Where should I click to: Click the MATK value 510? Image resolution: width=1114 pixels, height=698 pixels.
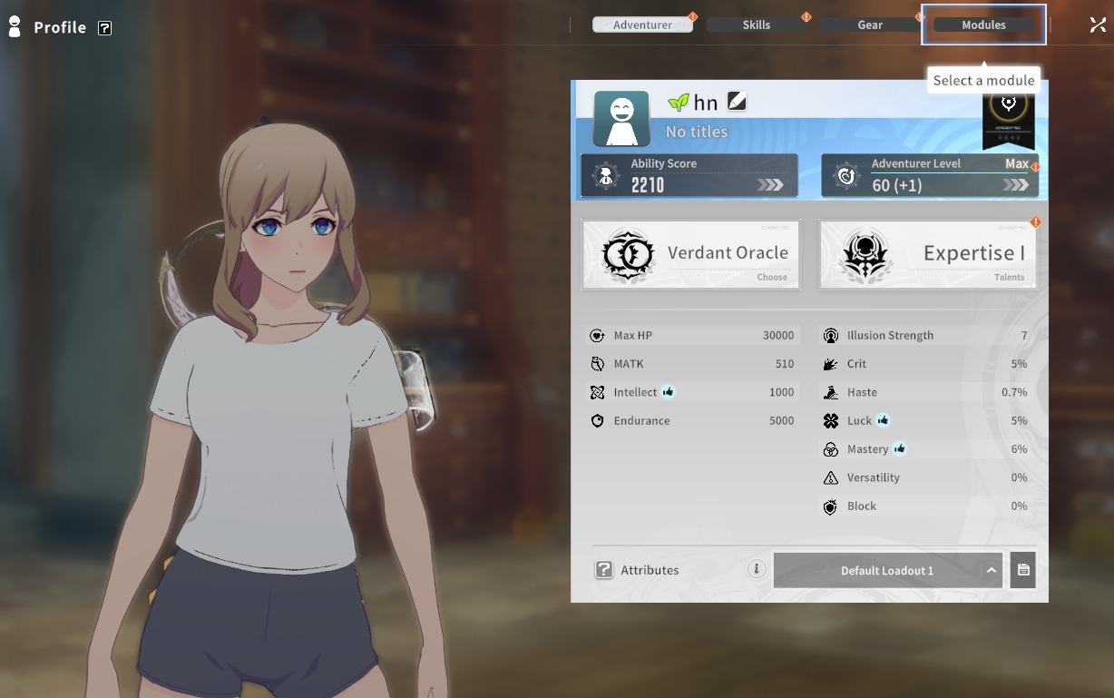pyautogui.click(x=785, y=364)
